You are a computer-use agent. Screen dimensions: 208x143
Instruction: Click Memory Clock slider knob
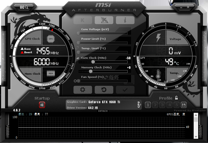(x=91, y=71)
